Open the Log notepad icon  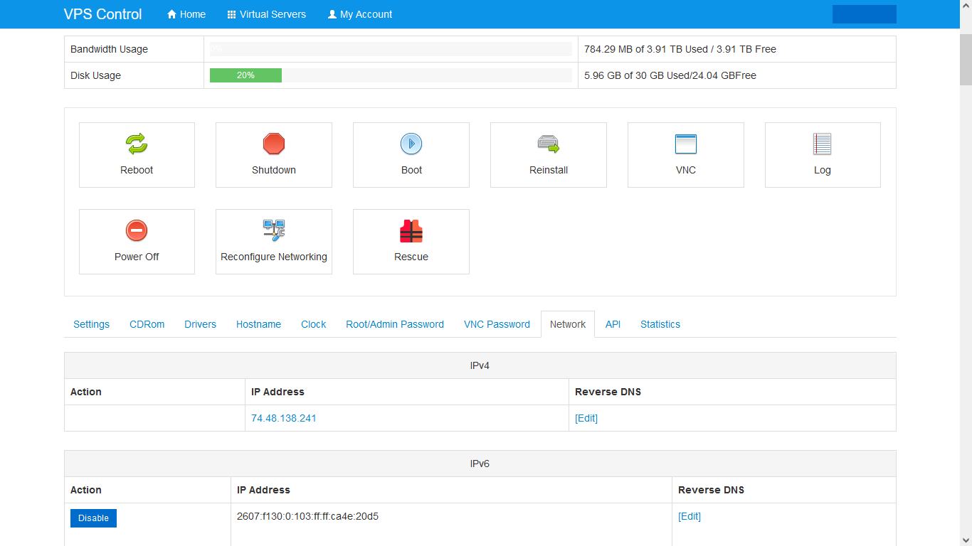tap(822, 144)
